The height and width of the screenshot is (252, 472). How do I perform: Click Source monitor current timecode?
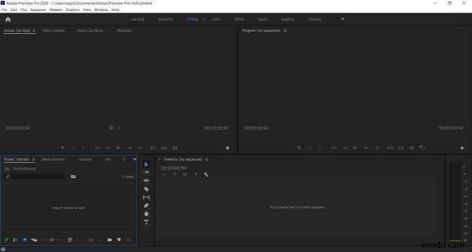[x=18, y=128]
